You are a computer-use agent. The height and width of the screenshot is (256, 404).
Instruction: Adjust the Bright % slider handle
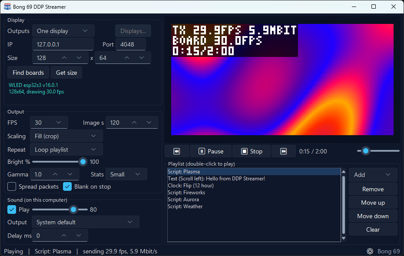[83, 162]
